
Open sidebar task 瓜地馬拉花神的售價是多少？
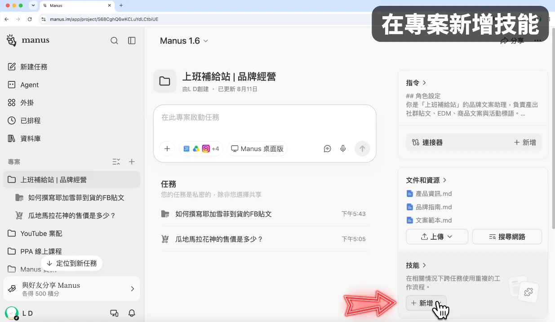tap(72, 215)
